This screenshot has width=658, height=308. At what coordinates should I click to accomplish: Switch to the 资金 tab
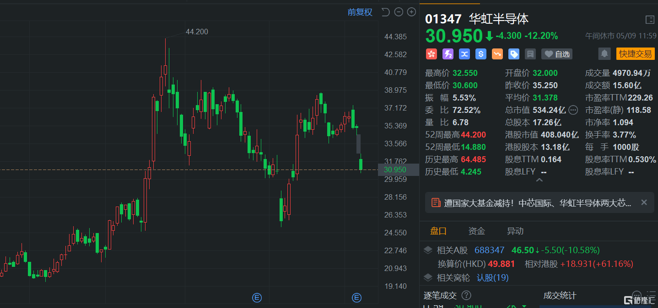coord(477,231)
